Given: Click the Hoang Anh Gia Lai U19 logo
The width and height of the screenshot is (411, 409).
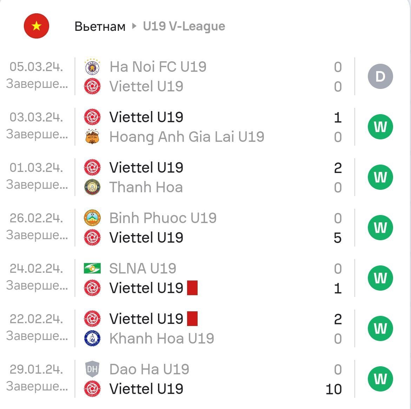Looking at the screenshot, I should (x=93, y=137).
